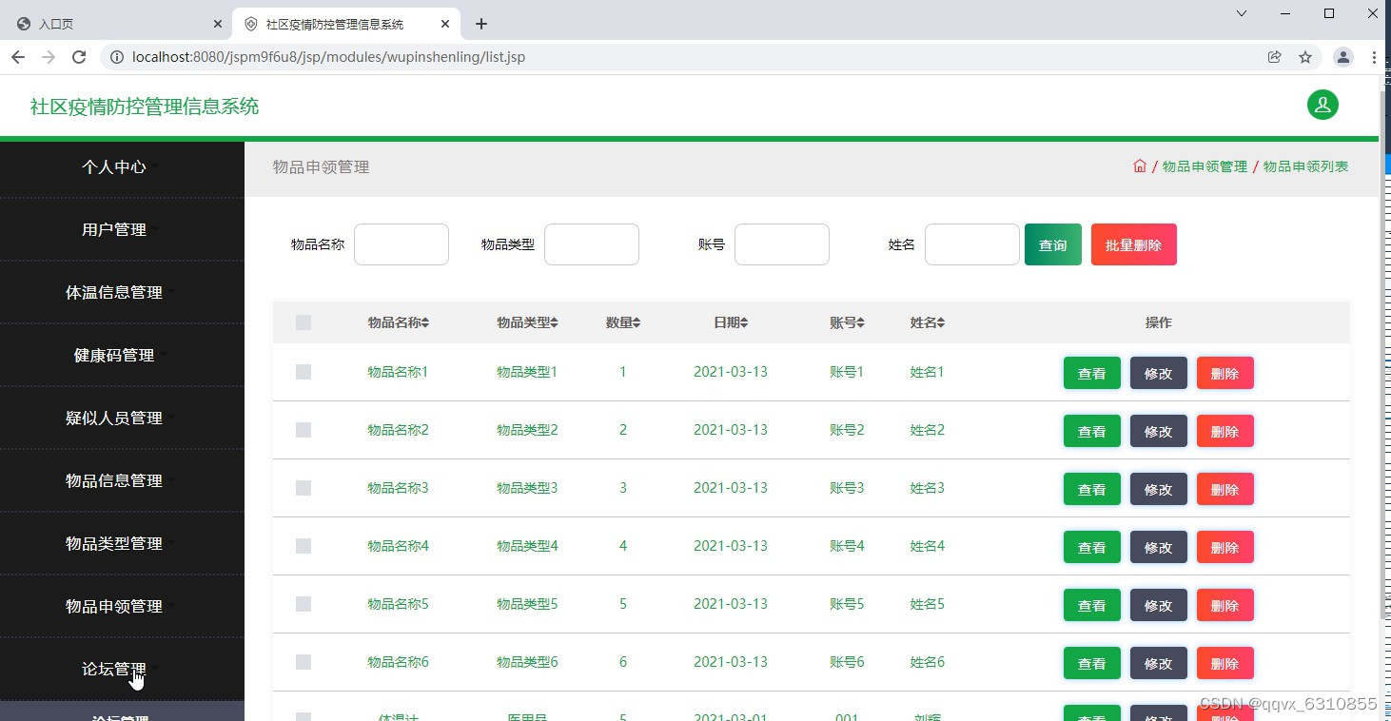Click the 批量删除 button

click(1134, 244)
